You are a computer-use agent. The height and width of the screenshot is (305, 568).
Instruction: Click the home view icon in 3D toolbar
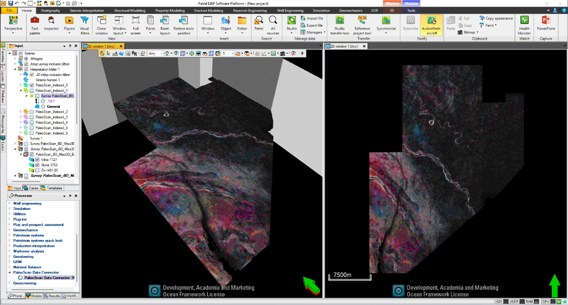[x=167, y=53]
